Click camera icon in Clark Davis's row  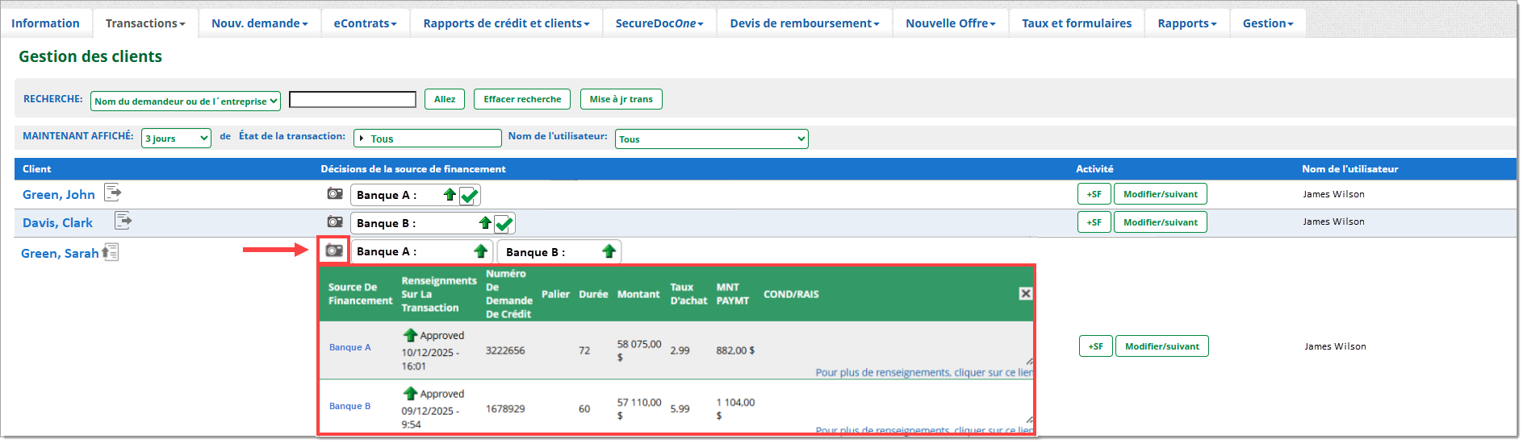pyautogui.click(x=334, y=222)
